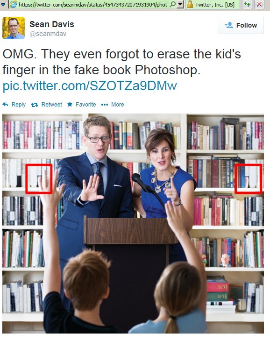Click the Retweet text label
Viewport: 270px width, 341px height.
click(x=52, y=105)
